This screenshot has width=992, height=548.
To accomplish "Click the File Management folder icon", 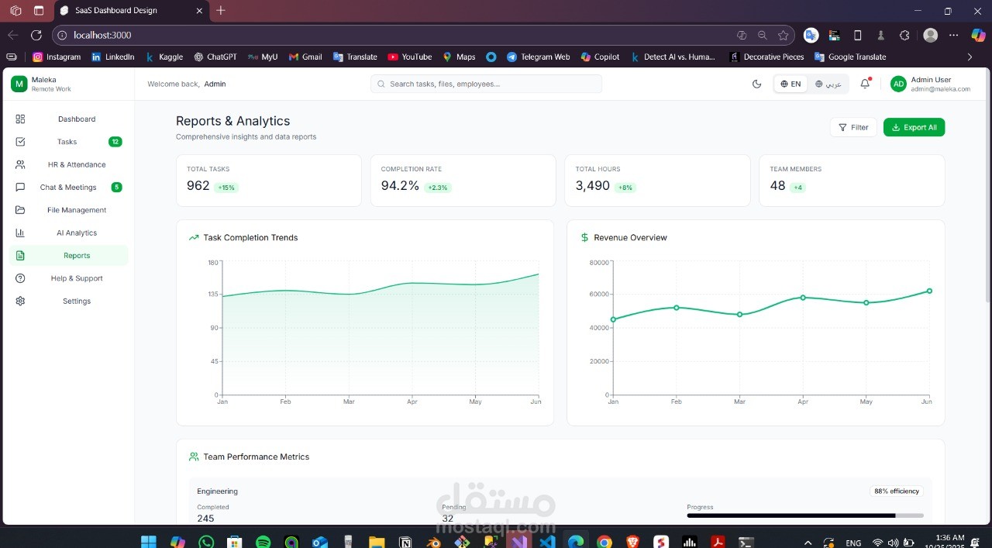I will pyautogui.click(x=20, y=210).
